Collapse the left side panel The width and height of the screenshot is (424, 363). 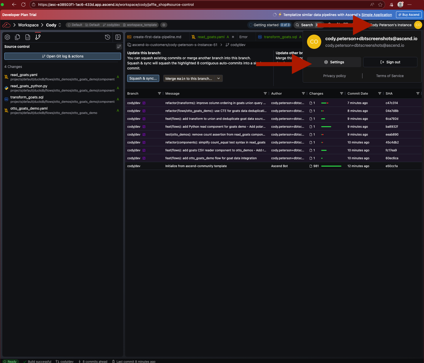(118, 37)
